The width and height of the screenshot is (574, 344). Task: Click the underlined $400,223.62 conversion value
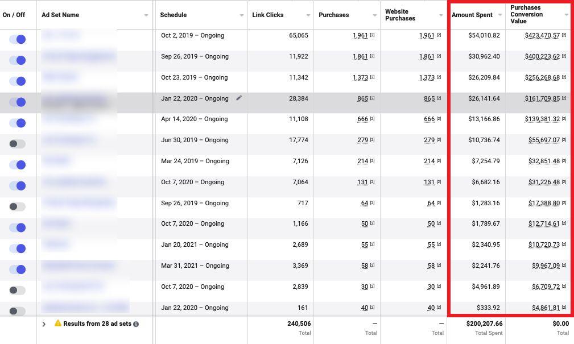coord(542,57)
